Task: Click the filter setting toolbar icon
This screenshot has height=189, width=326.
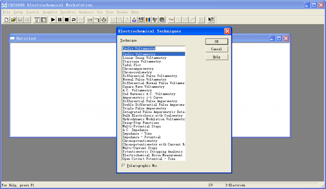Action: click(97, 20)
